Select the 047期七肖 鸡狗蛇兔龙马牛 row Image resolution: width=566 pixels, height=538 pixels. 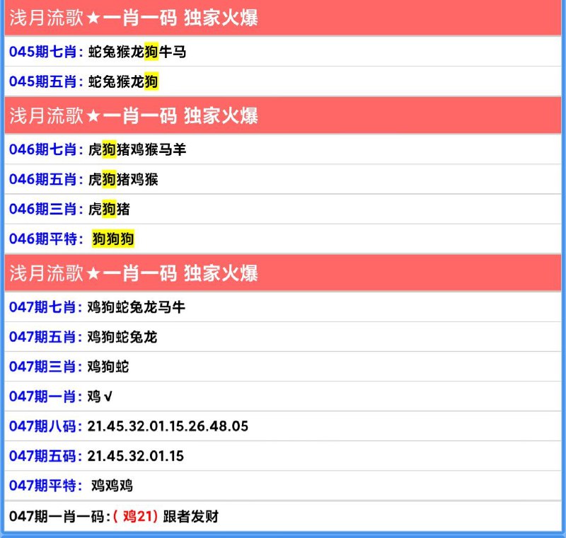click(283, 307)
